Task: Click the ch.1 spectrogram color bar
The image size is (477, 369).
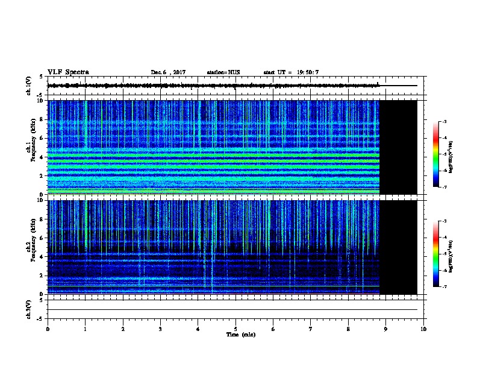Action: (x=435, y=154)
